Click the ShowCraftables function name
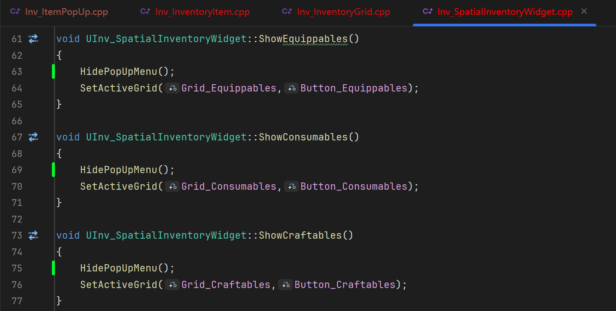 click(x=300, y=235)
